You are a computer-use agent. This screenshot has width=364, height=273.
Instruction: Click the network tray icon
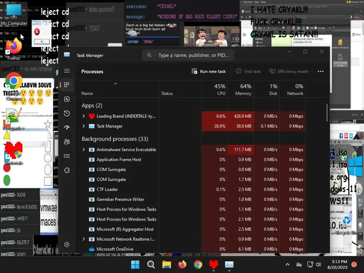tap(310, 264)
